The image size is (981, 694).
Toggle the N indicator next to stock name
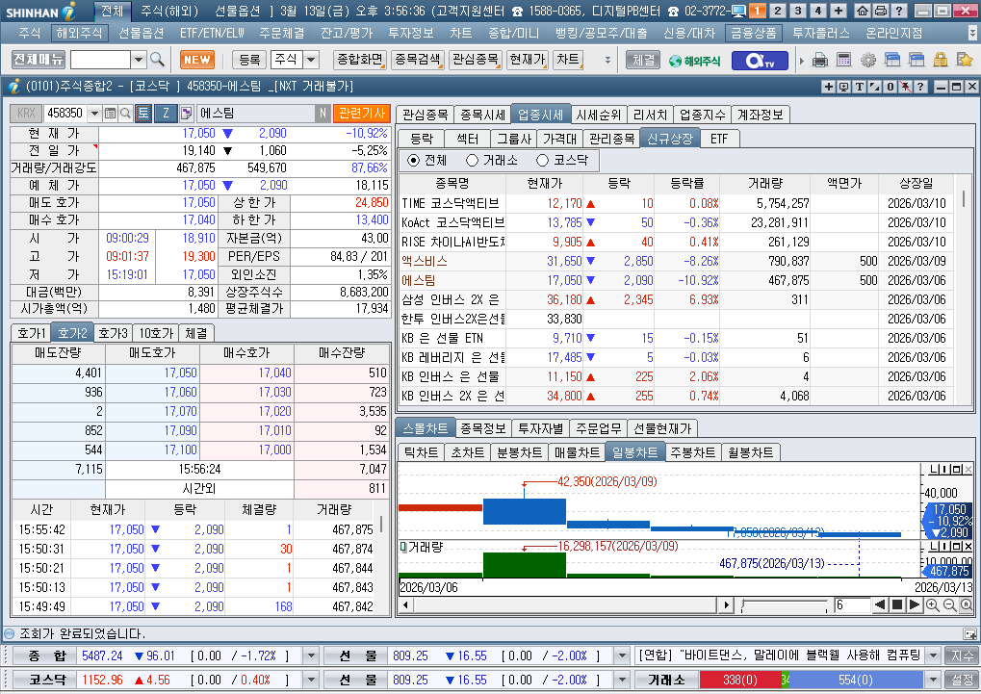tap(323, 114)
